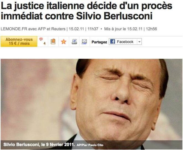The image size is (183, 150).
Task: Click the blue Facebook logo icon
Action: point(112,42)
